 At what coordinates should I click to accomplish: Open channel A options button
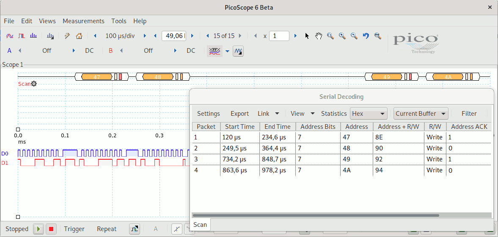10,51
